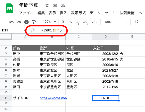Select row 11 header
The height and width of the screenshot is (112, 145).
(x=6, y=98)
